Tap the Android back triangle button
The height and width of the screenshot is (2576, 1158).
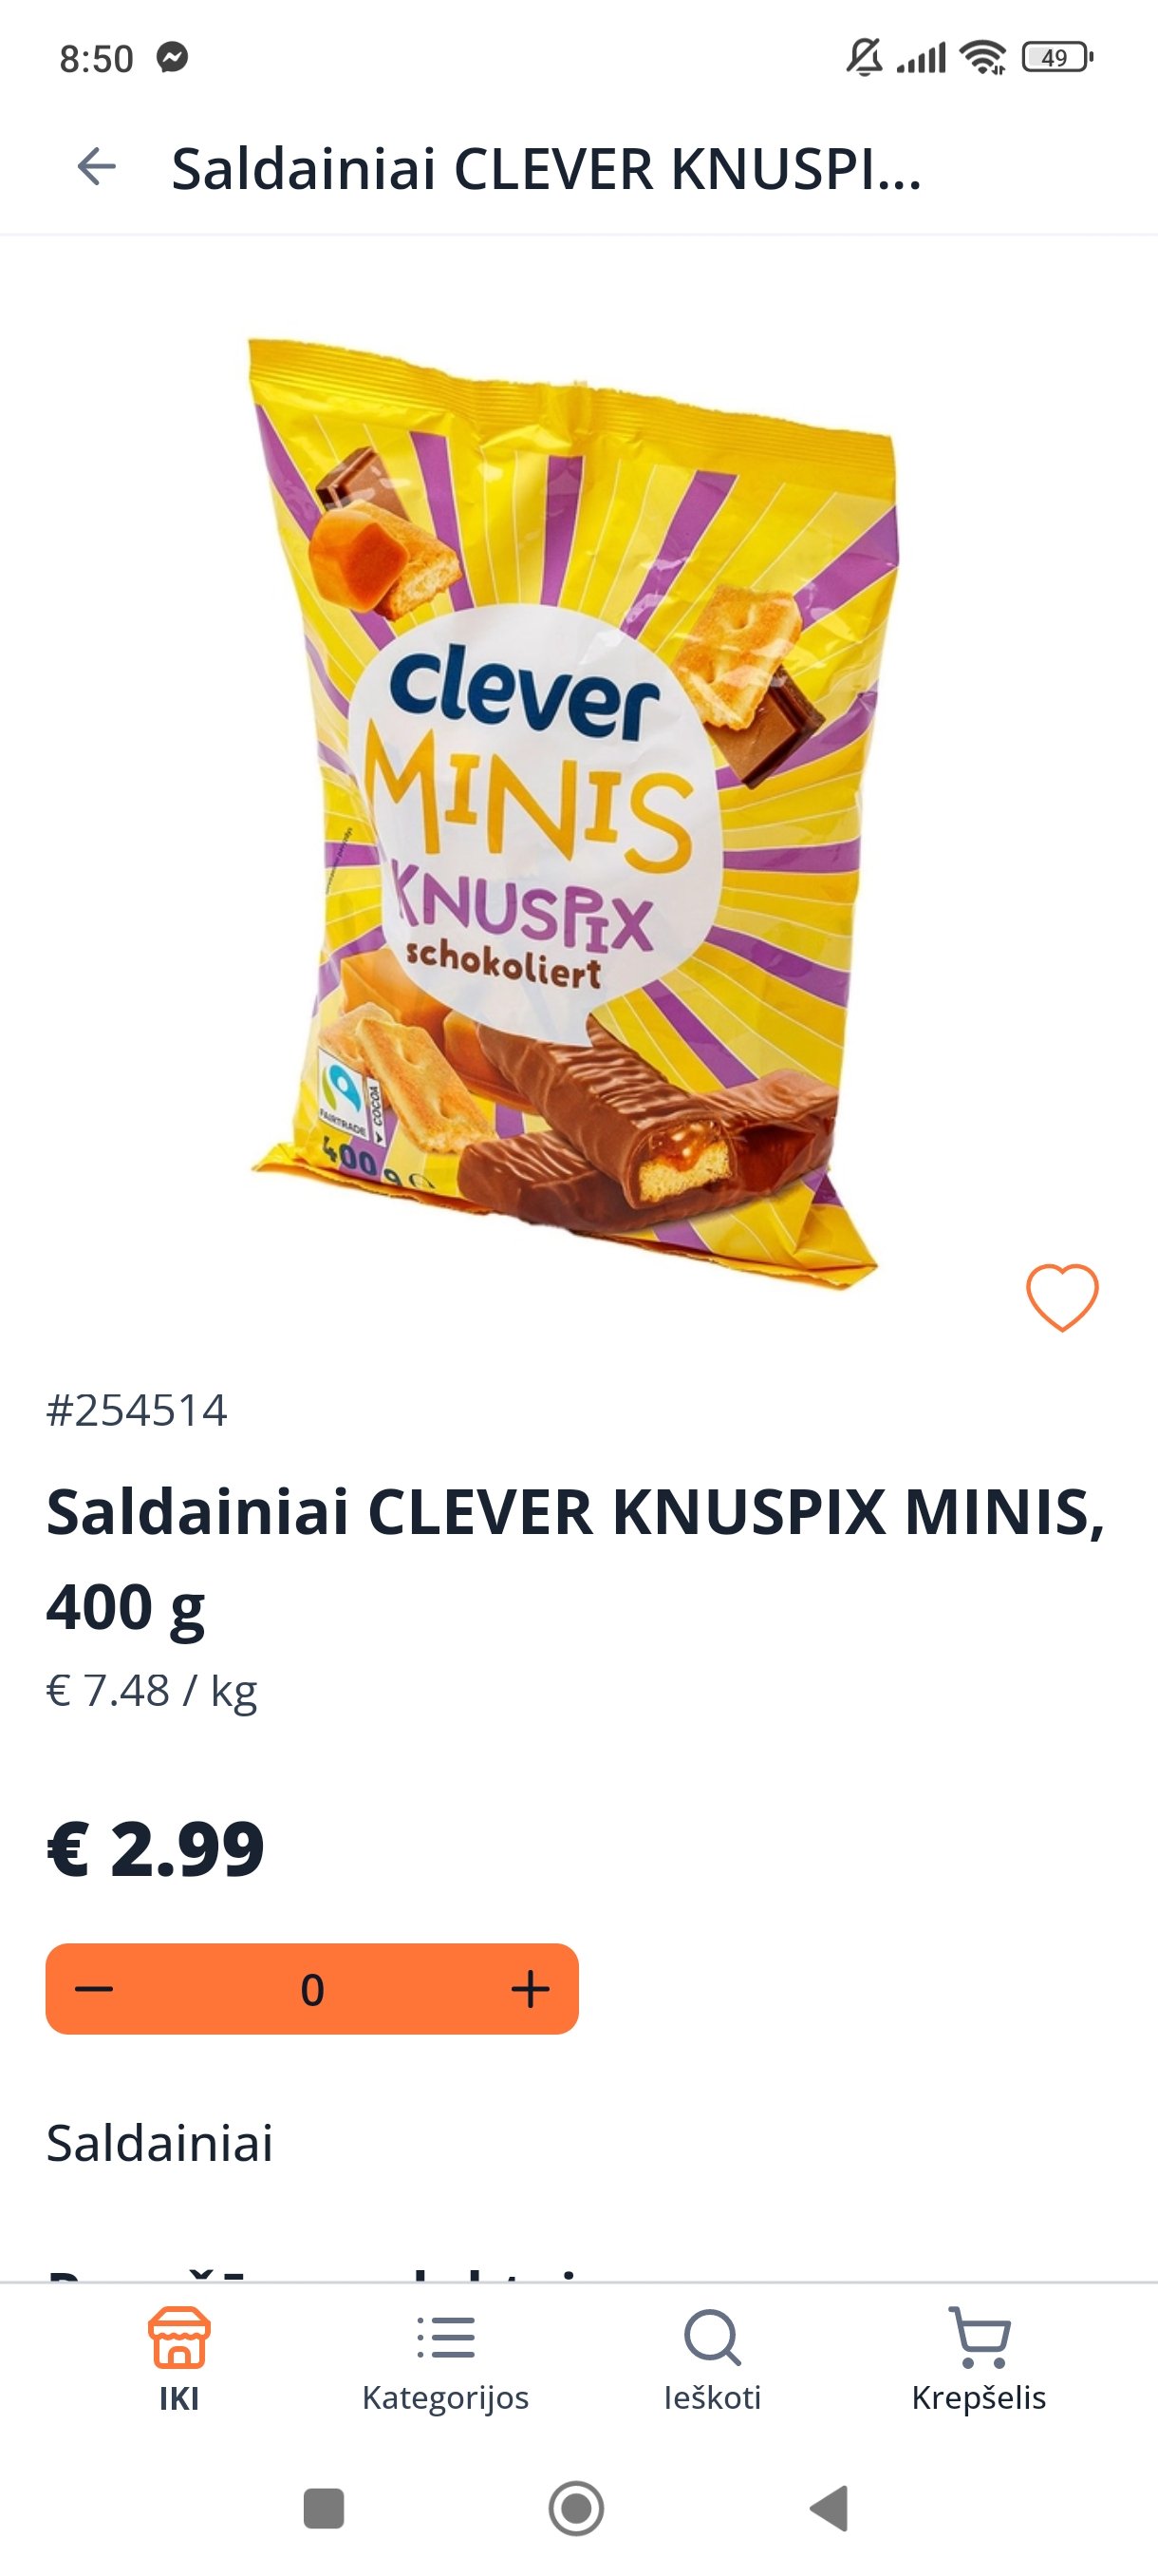pos(830,2508)
